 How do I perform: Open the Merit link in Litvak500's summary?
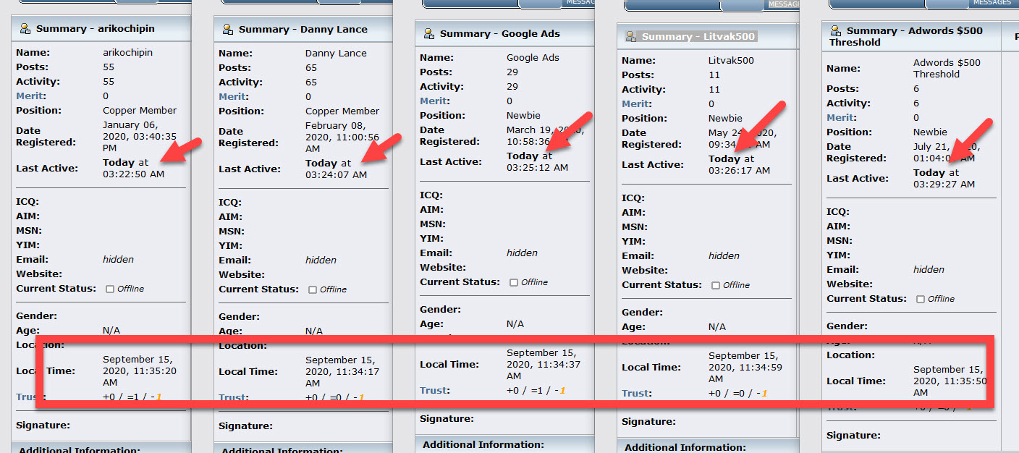(637, 104)
